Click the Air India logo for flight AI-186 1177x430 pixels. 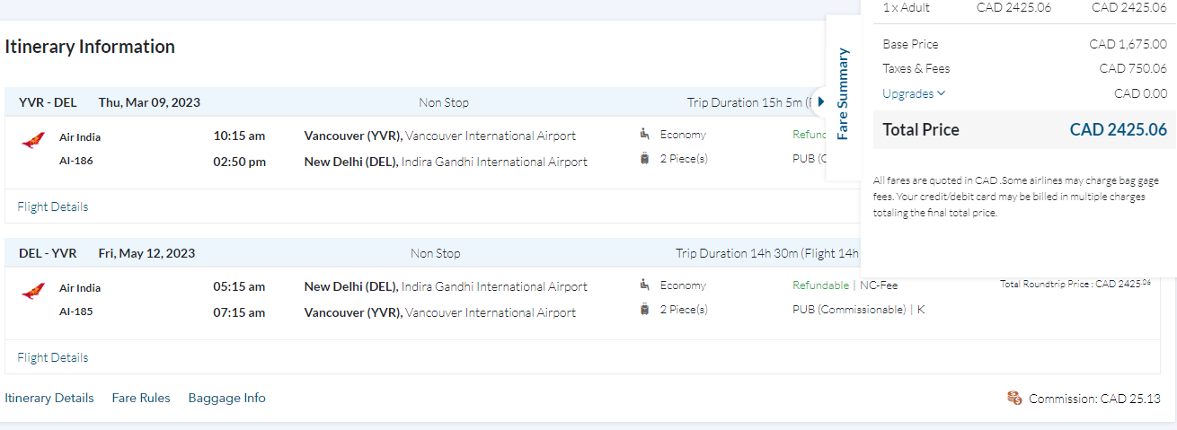click(x=33, y=141)
